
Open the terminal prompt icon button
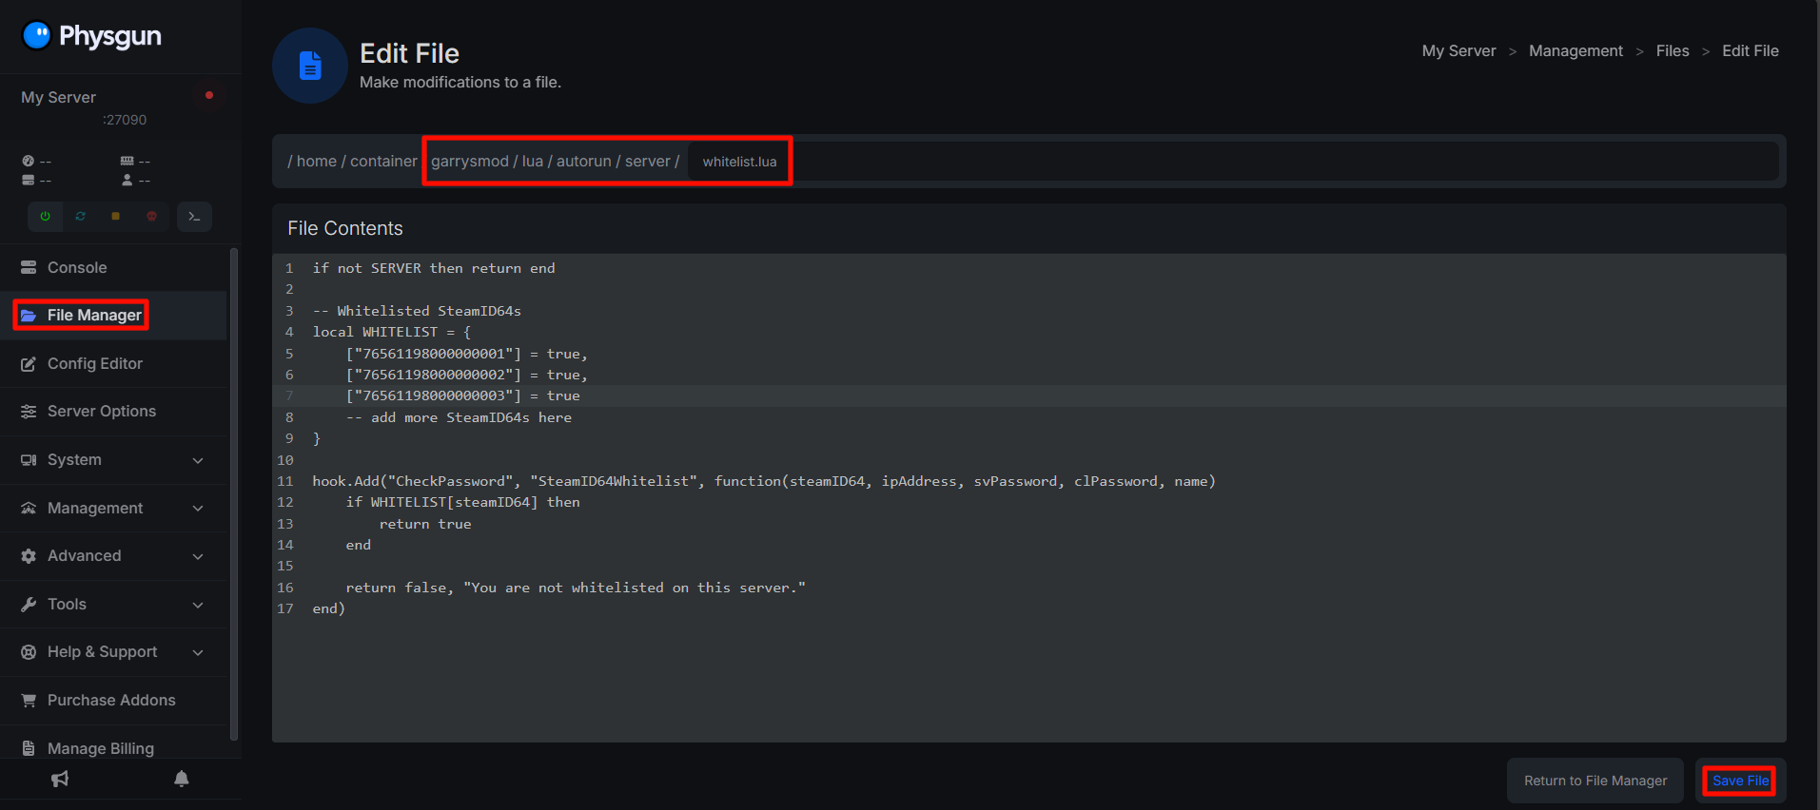pyautogui.click(x=194, y=217)
